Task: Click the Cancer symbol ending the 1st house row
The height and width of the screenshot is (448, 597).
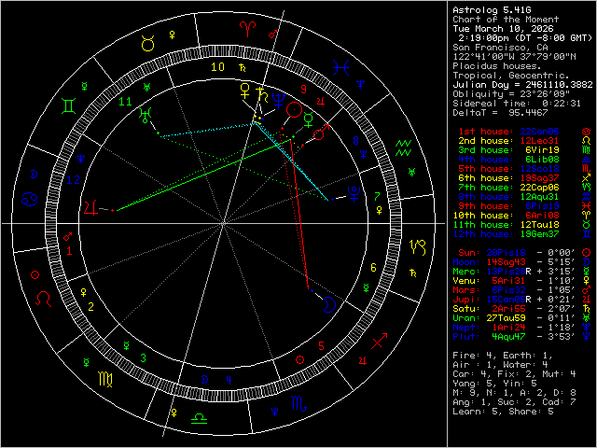Action: coord(587,131)
